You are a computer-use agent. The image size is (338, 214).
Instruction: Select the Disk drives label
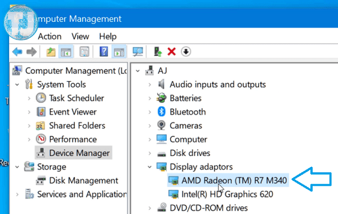coord(190,153)
